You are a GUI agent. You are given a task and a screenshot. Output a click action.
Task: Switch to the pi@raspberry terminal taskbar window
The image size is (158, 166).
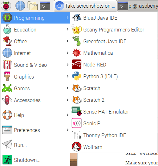pos(138,6)
